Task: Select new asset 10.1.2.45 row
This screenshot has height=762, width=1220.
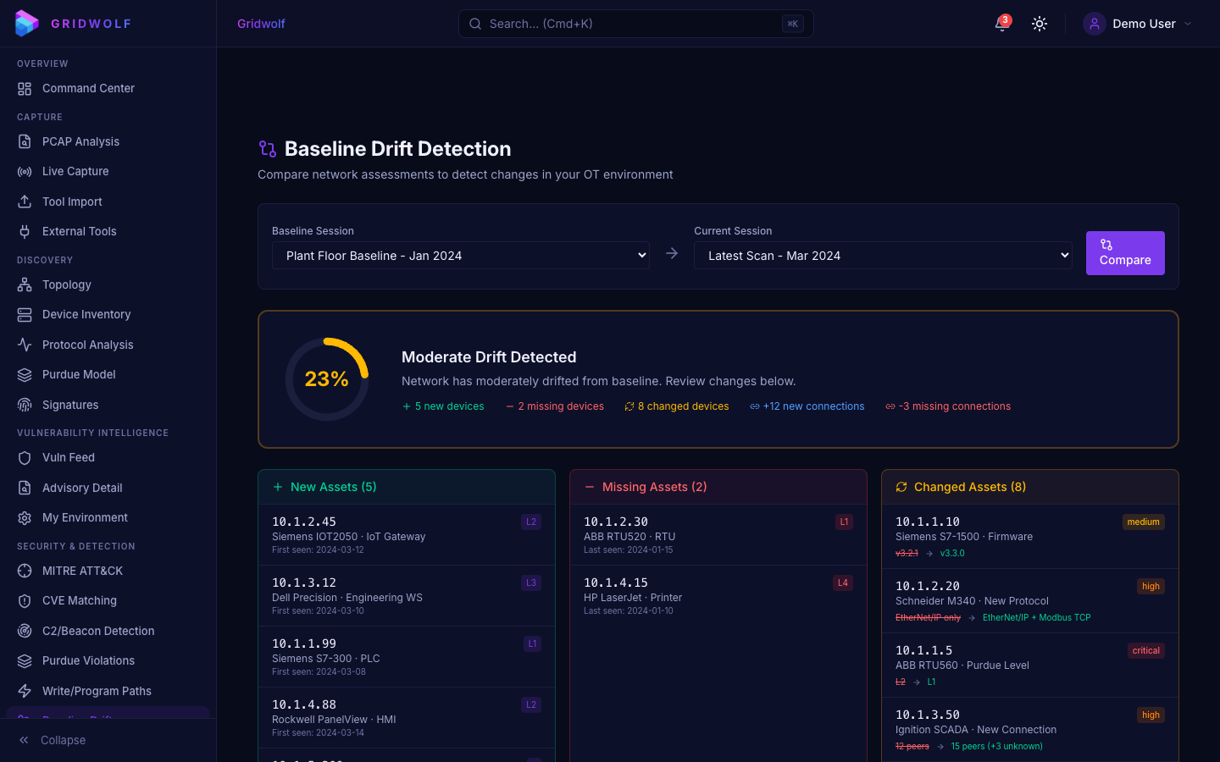Action: click(x=407, y=535)
